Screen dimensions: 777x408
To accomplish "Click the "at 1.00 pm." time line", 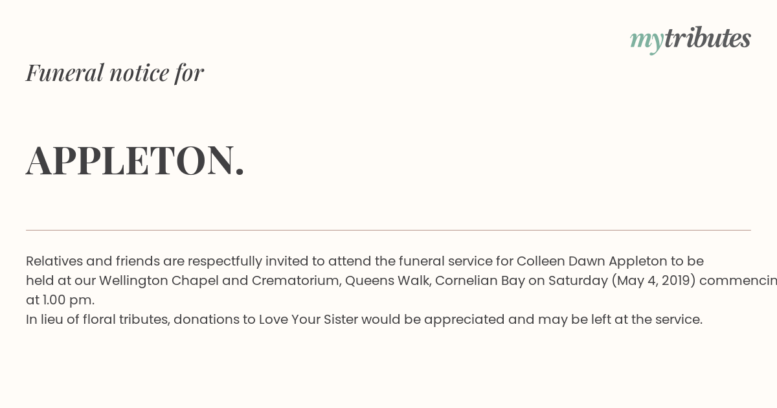I will point(60,300).
